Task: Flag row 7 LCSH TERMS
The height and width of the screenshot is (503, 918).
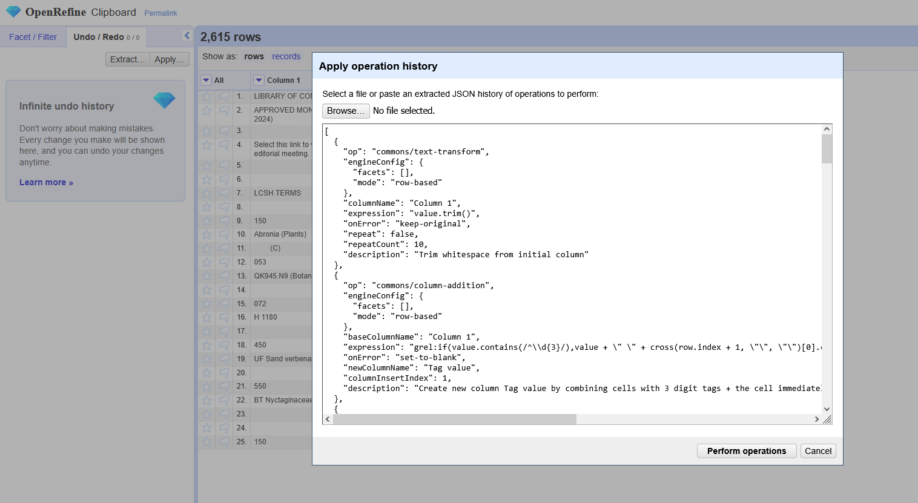Action: 224,193
